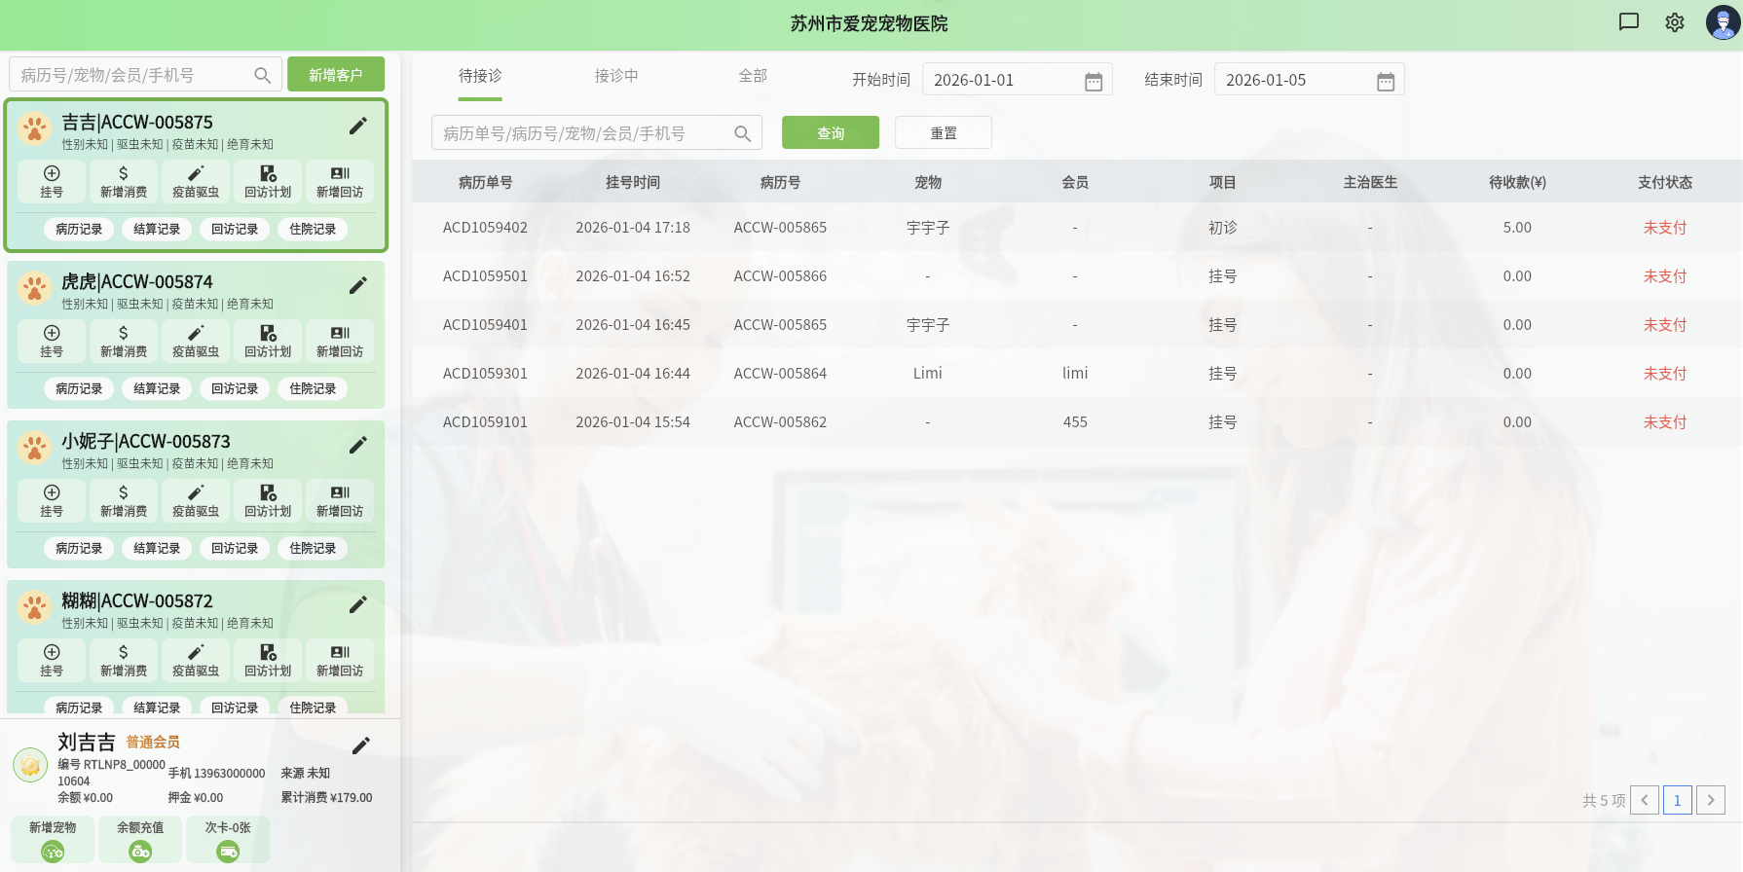This screenshot has height=872, width=1743.
Task: Click 新增消费 for 吉吉
Action: (124, 182)
